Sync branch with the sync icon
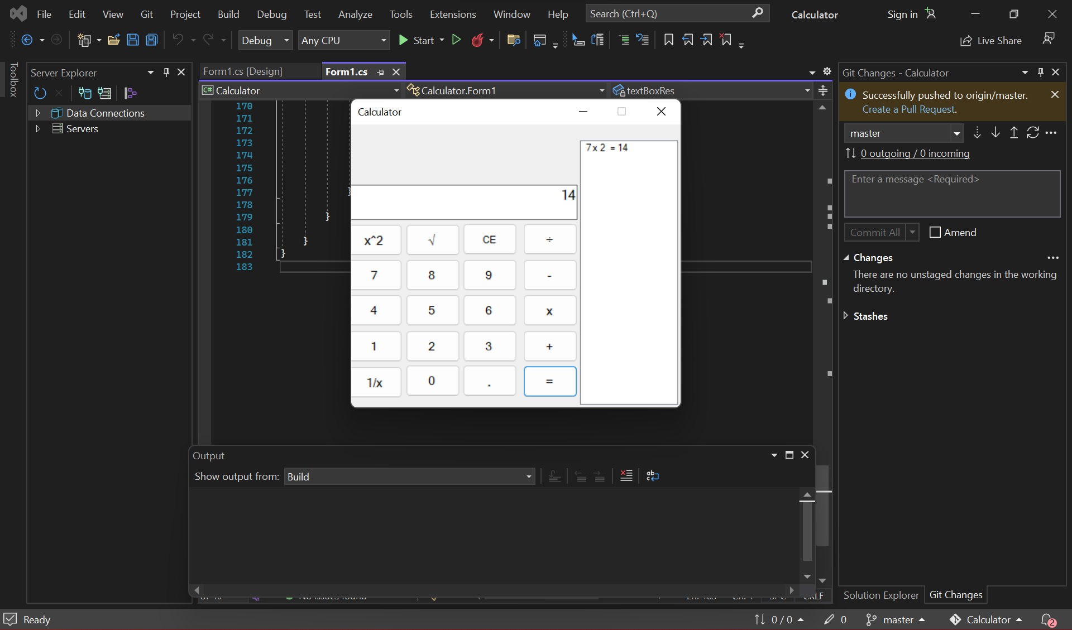Screen dimensions: 1072x630 [x=1033, y=133]
